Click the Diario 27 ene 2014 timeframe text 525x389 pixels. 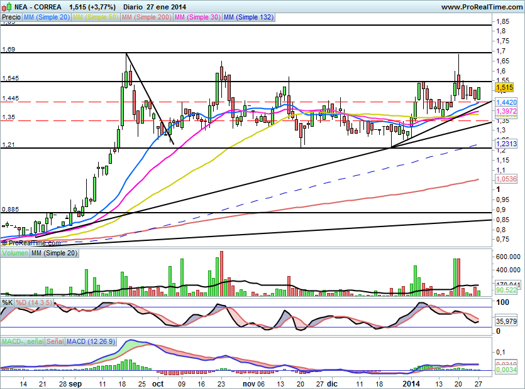point(154,7)
